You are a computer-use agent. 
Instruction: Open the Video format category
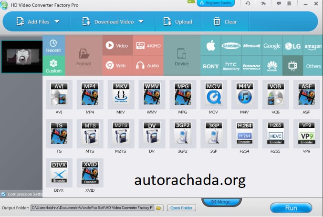coord(117,45)
